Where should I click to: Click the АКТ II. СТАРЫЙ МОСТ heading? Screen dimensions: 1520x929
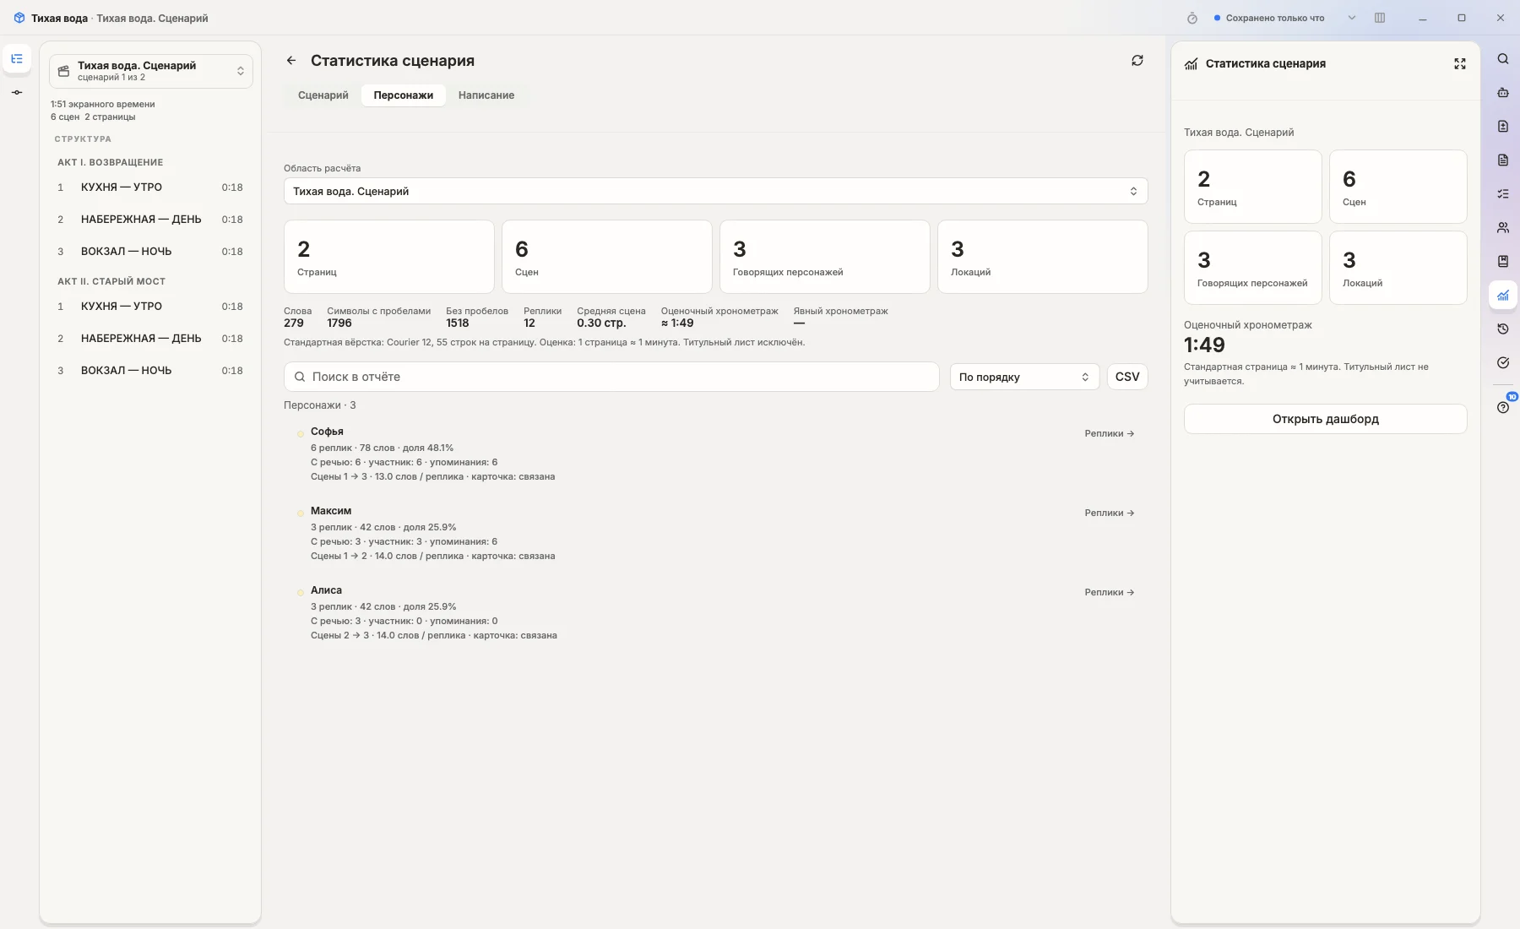click(x=111, y=282)
